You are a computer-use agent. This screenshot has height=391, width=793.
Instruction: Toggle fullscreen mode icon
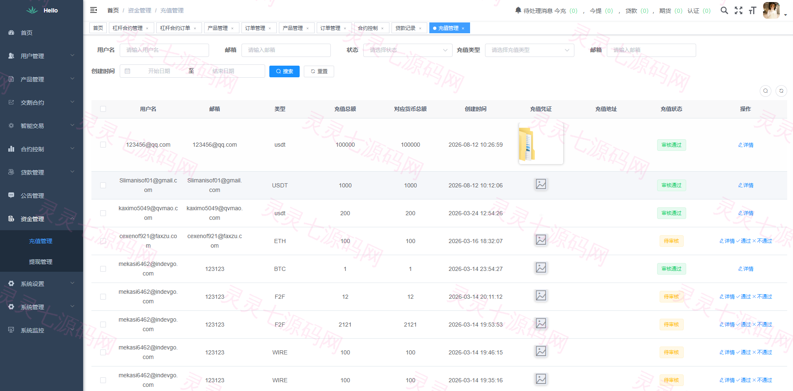[739, 10]
